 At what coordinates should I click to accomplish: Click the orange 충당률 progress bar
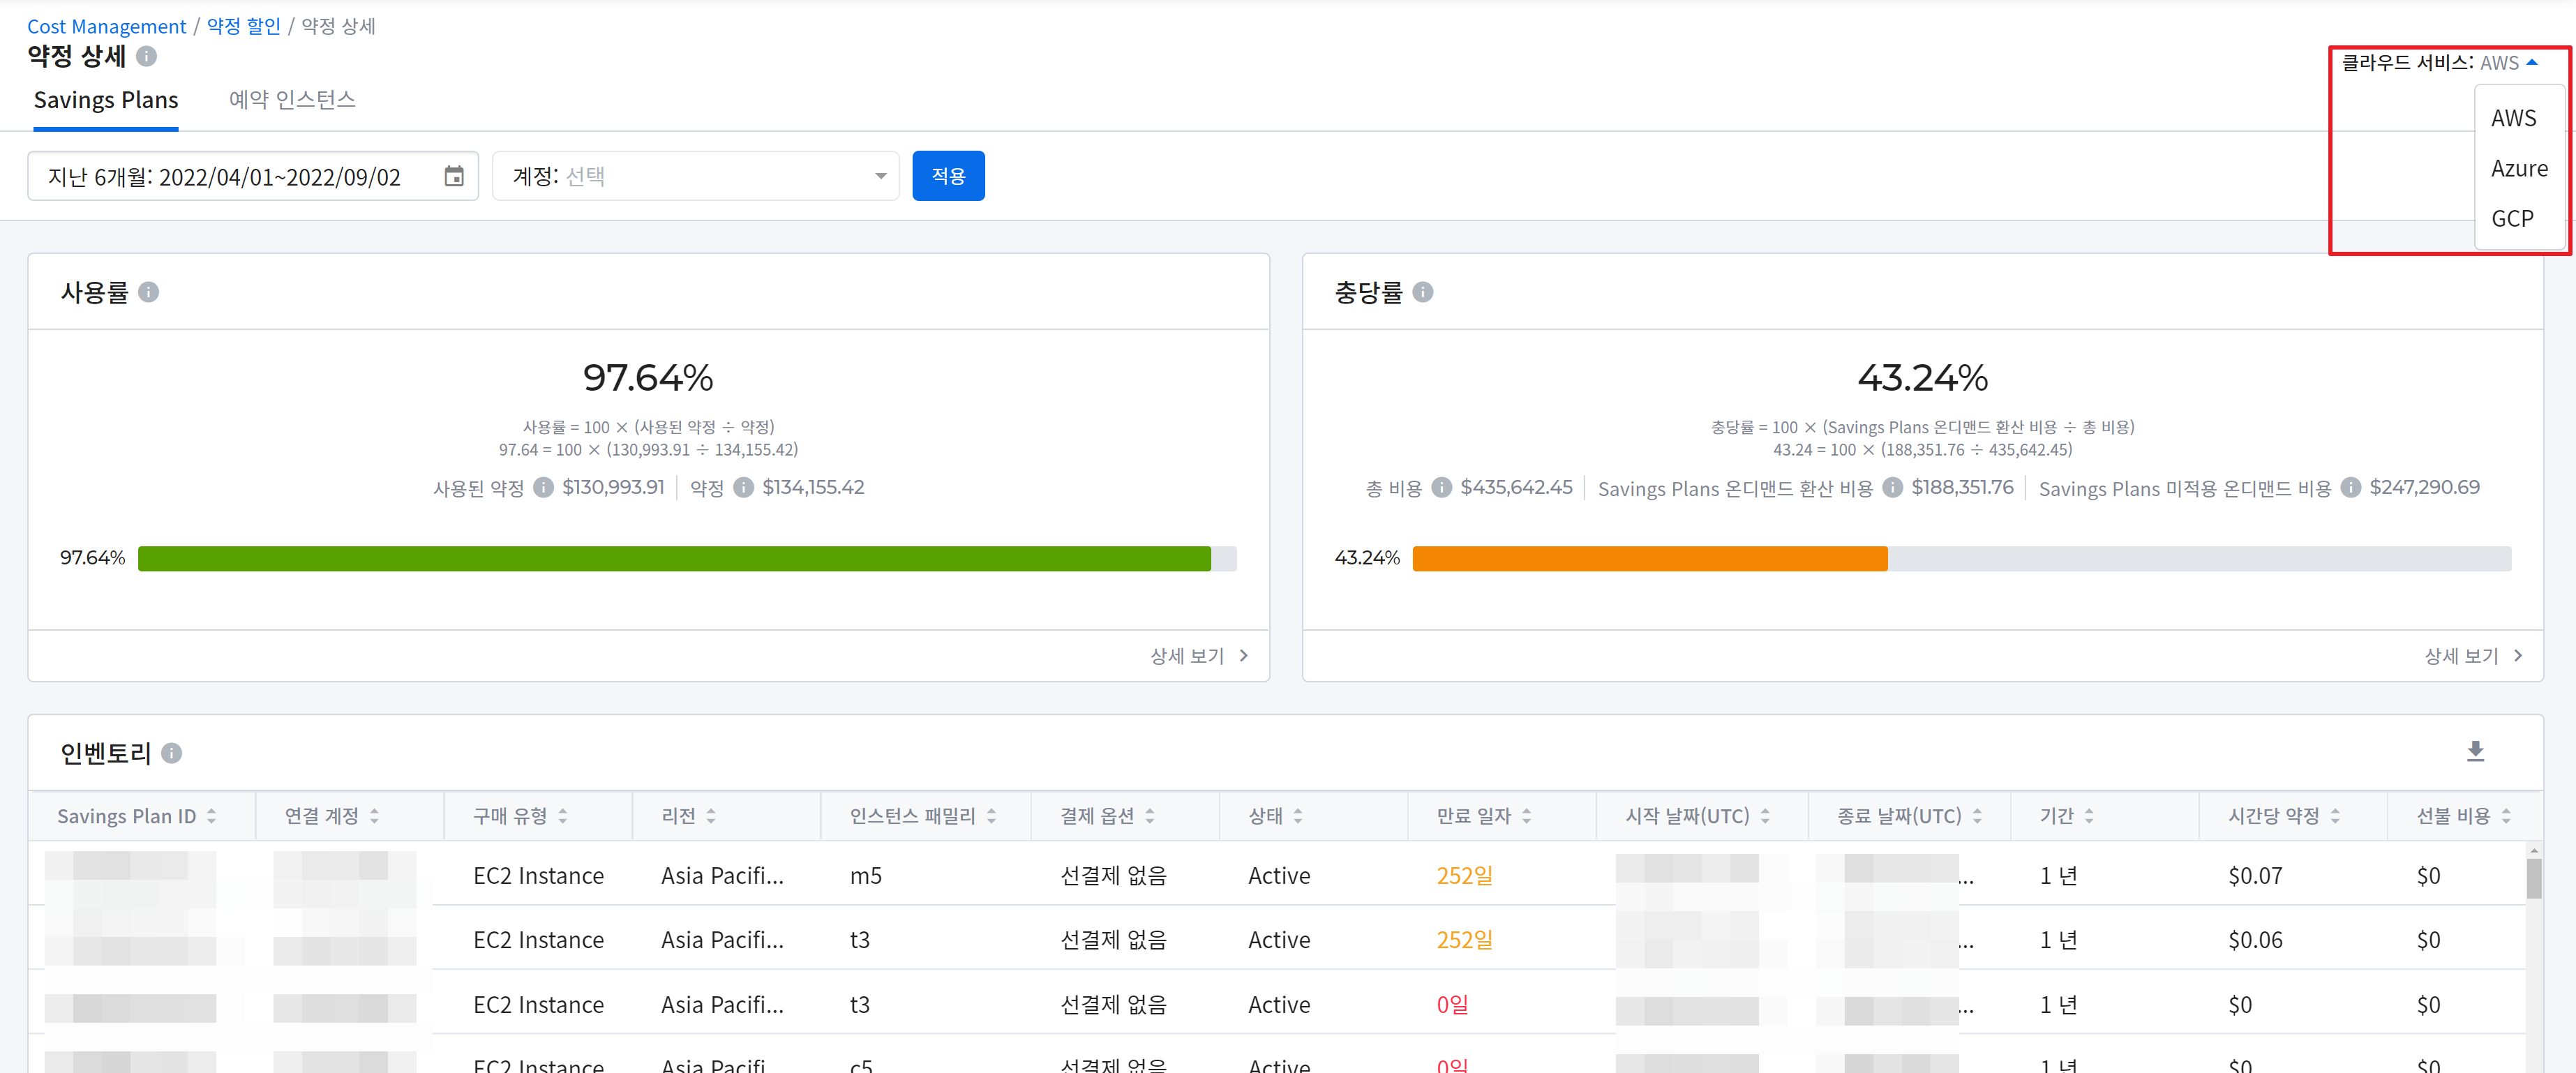(x=1649, y=558)
